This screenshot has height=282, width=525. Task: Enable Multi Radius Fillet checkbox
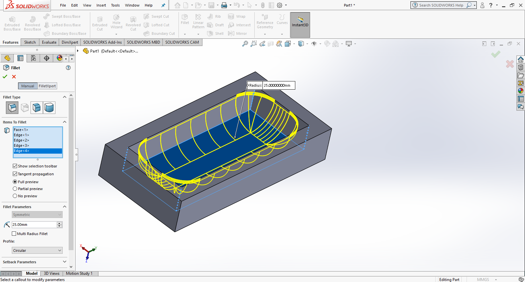pyautogui.click(x=14, y=234)
